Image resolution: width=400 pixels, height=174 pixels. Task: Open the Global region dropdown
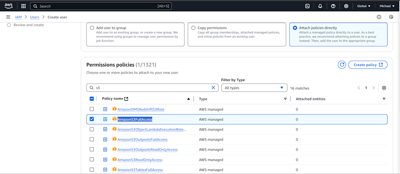(x=364, y=6)
